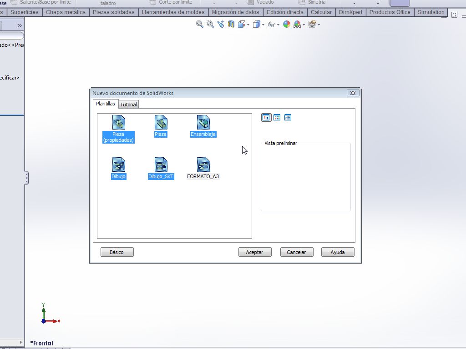Open the Edición directa tab
Image resolution: width=466 pixels, height=349 pixels.
tap(285, 12)
